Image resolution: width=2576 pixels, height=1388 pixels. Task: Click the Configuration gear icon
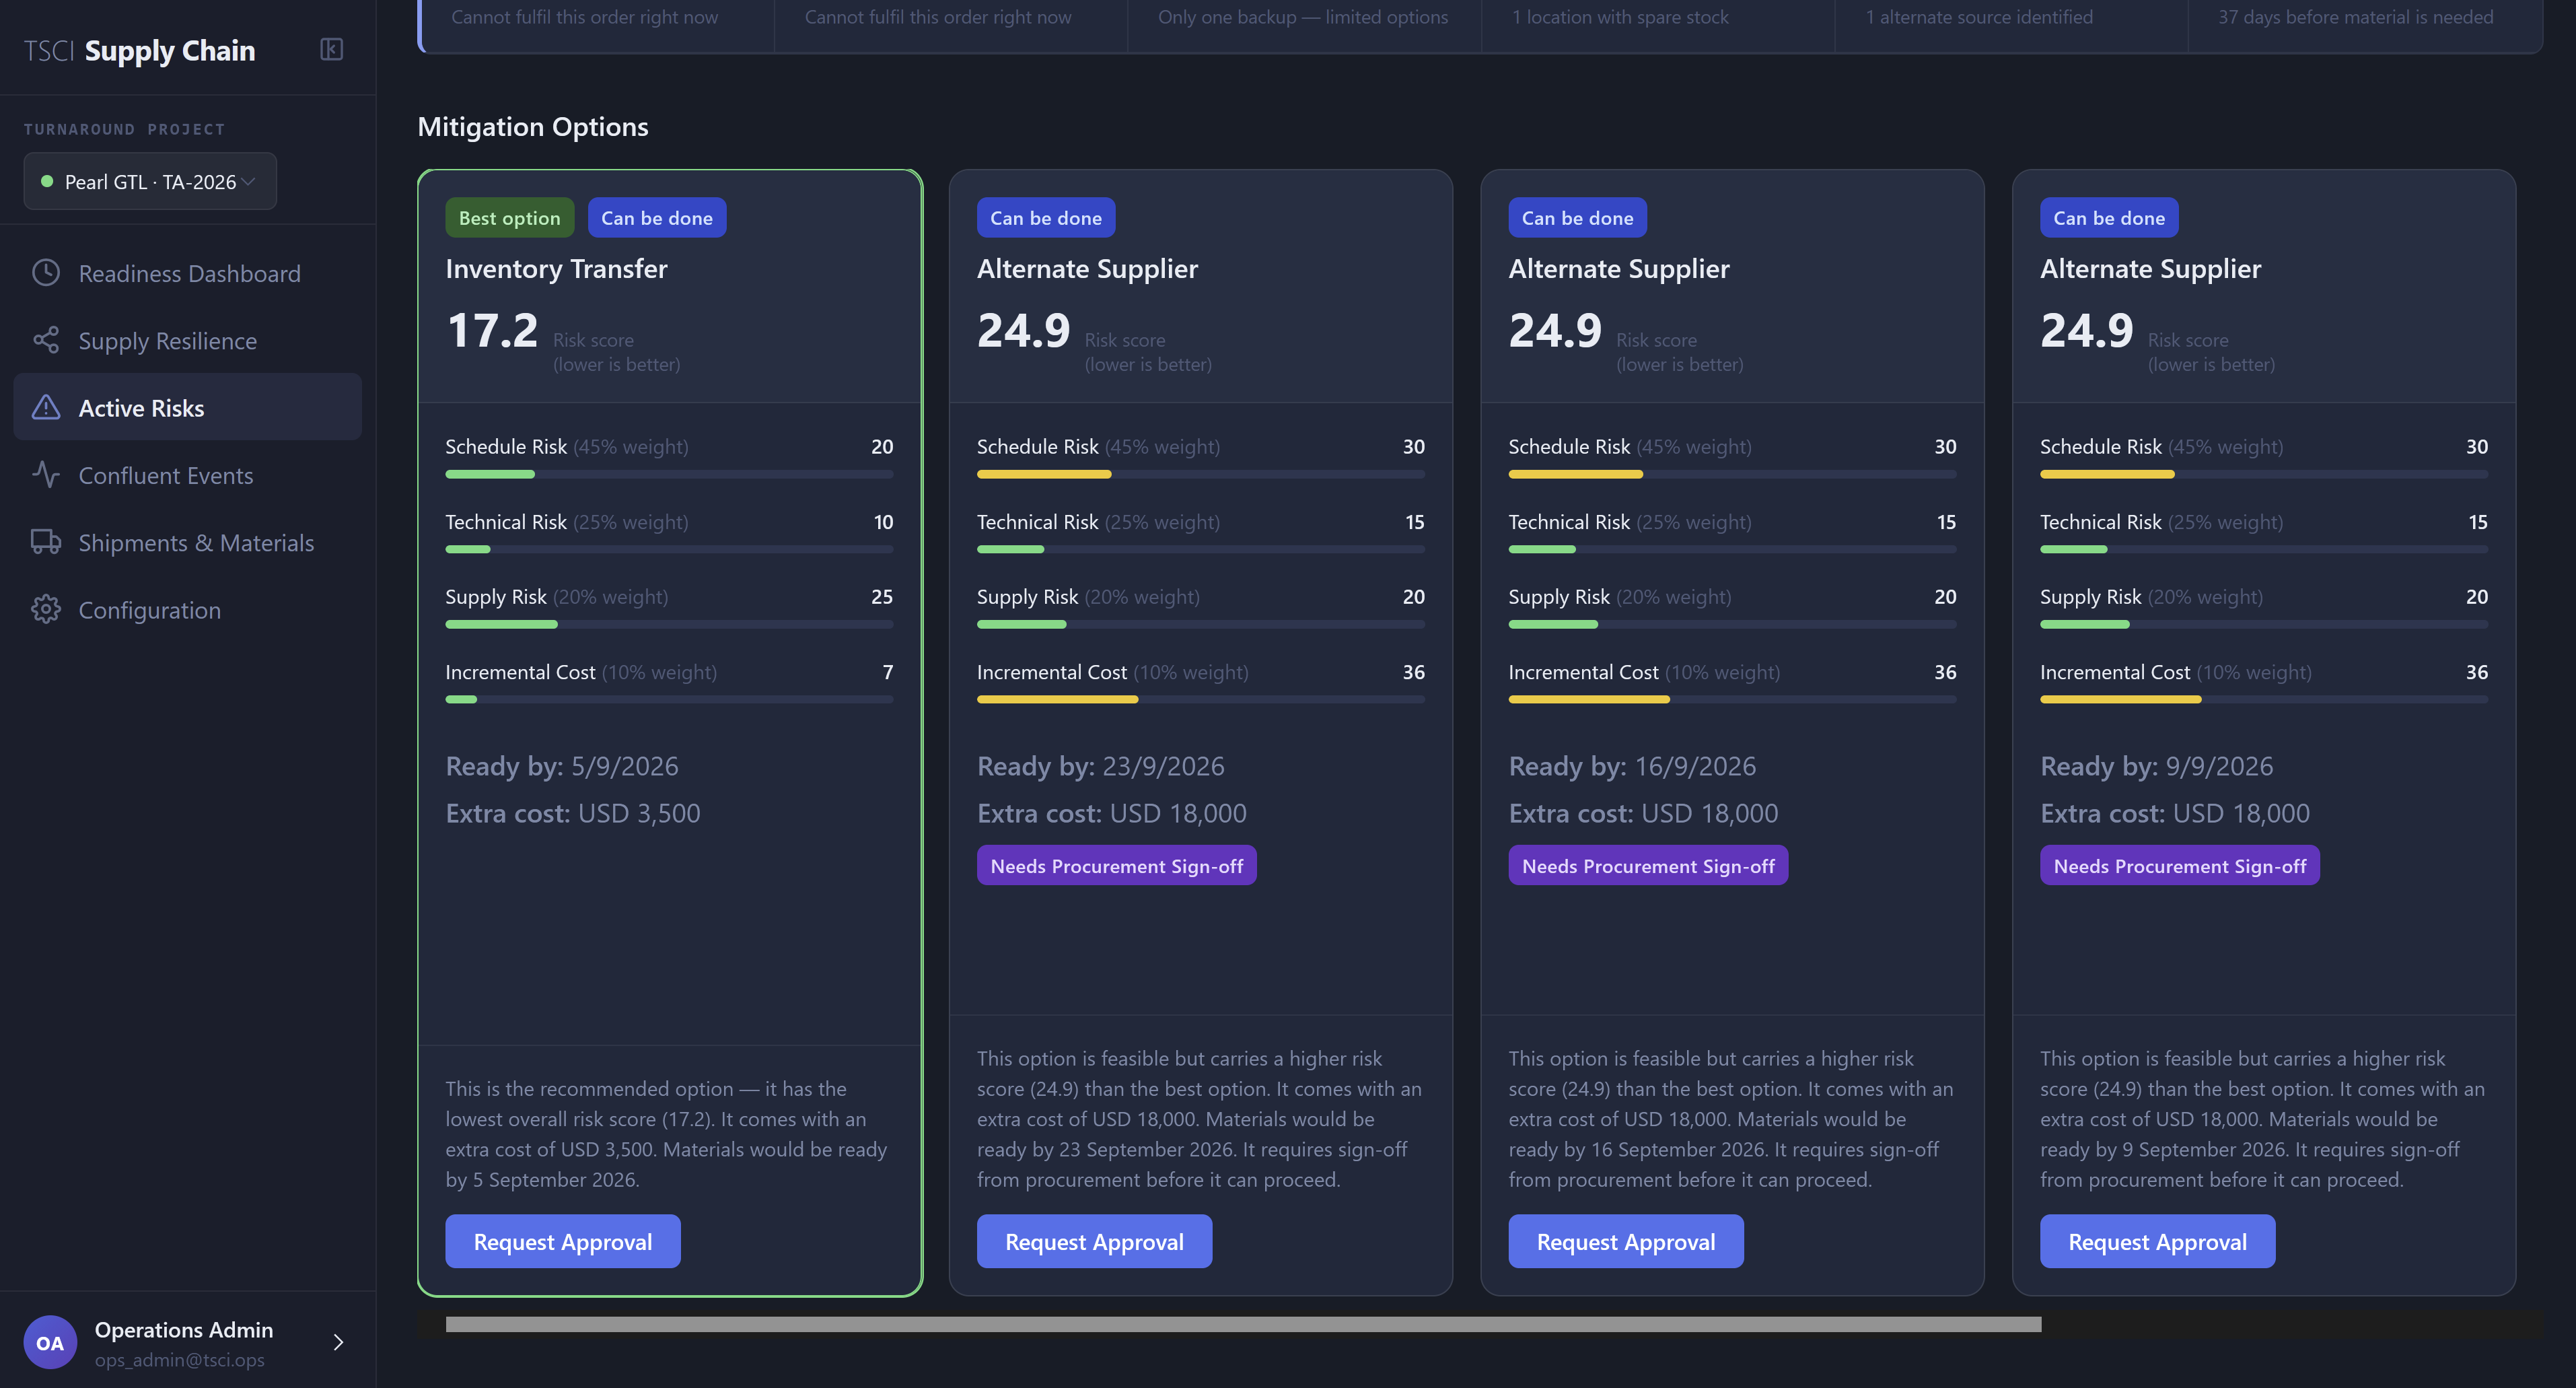46,609
